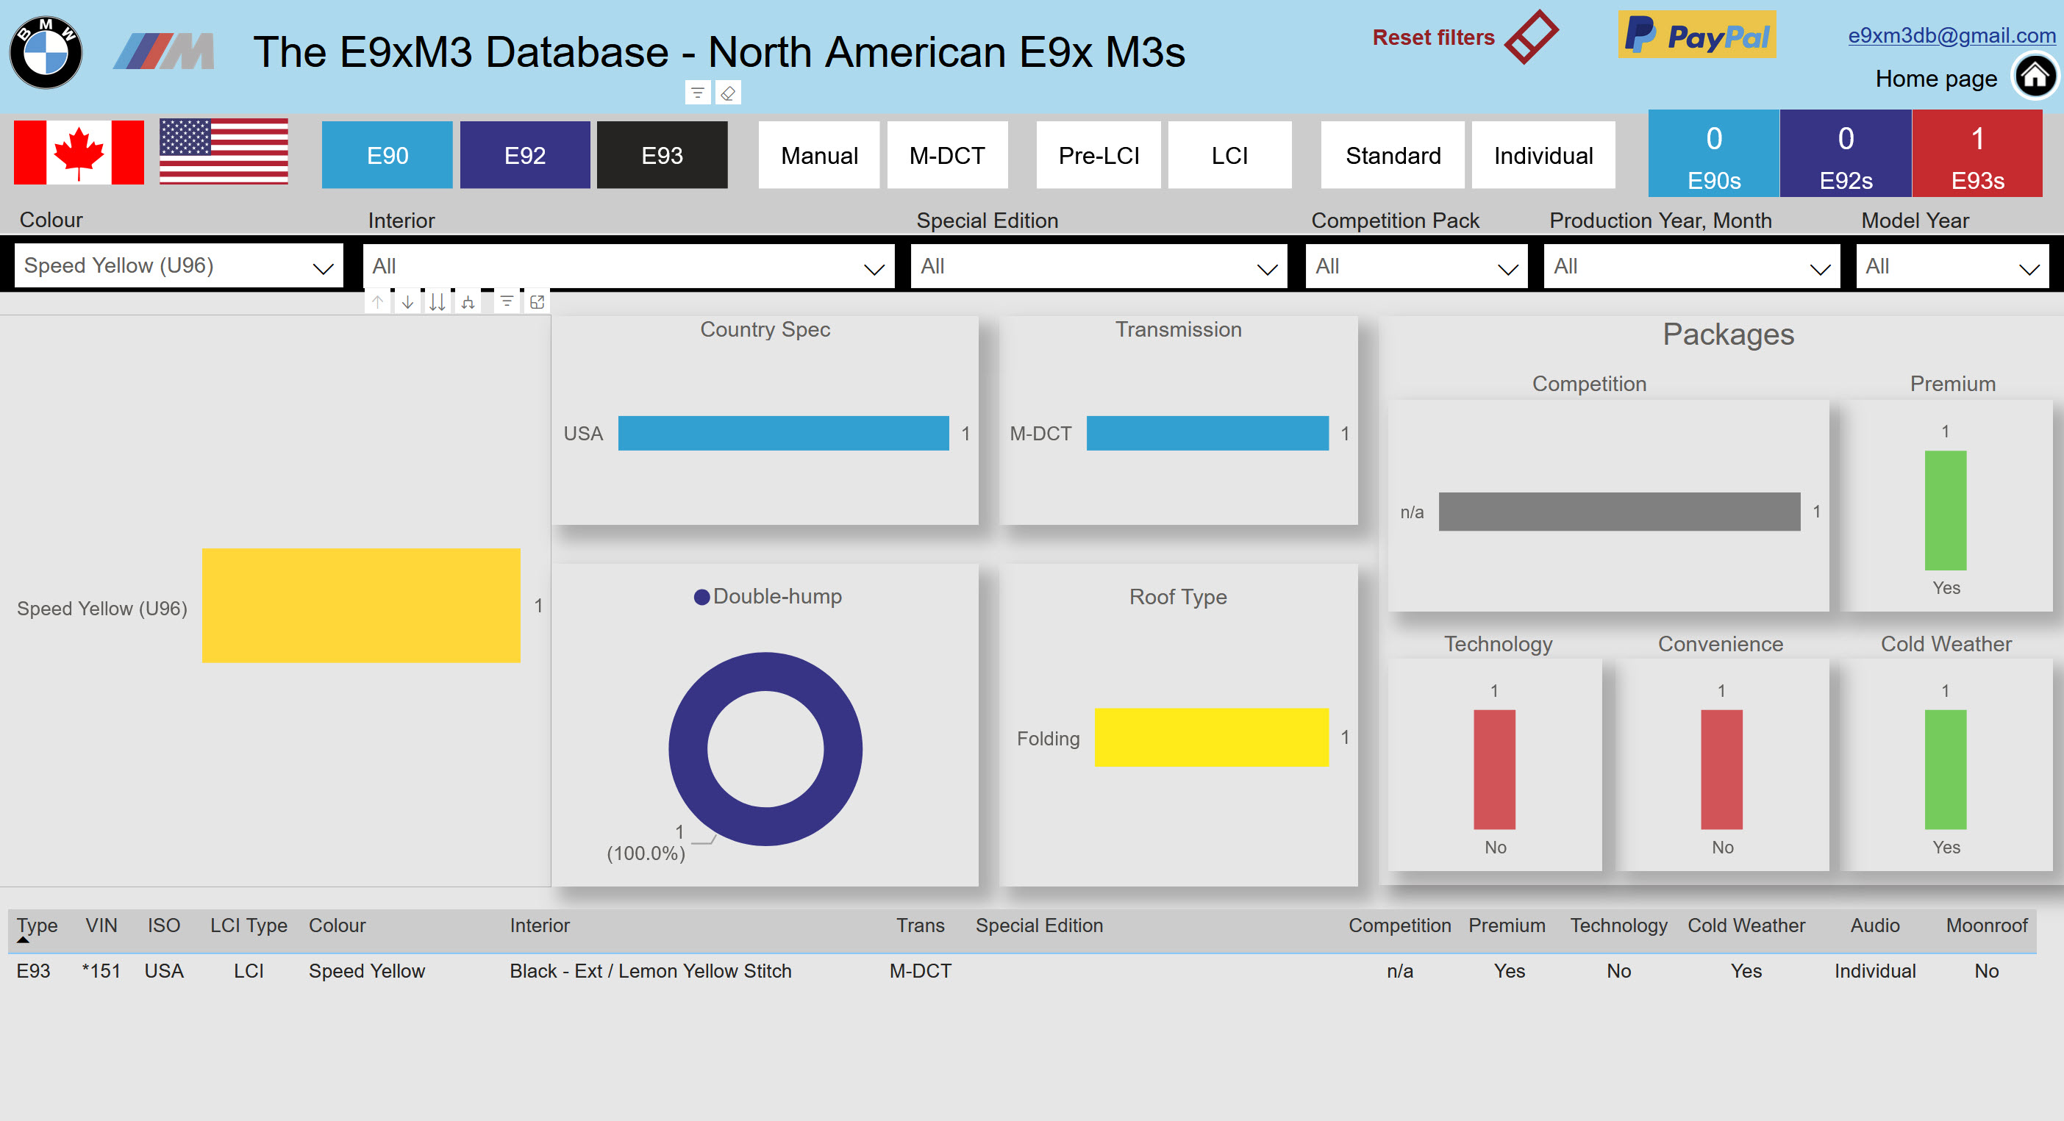Click the drill down arrow icon
This screenshot has width=2064, height=1121.
pyautogui.click(x=408, y=302)
